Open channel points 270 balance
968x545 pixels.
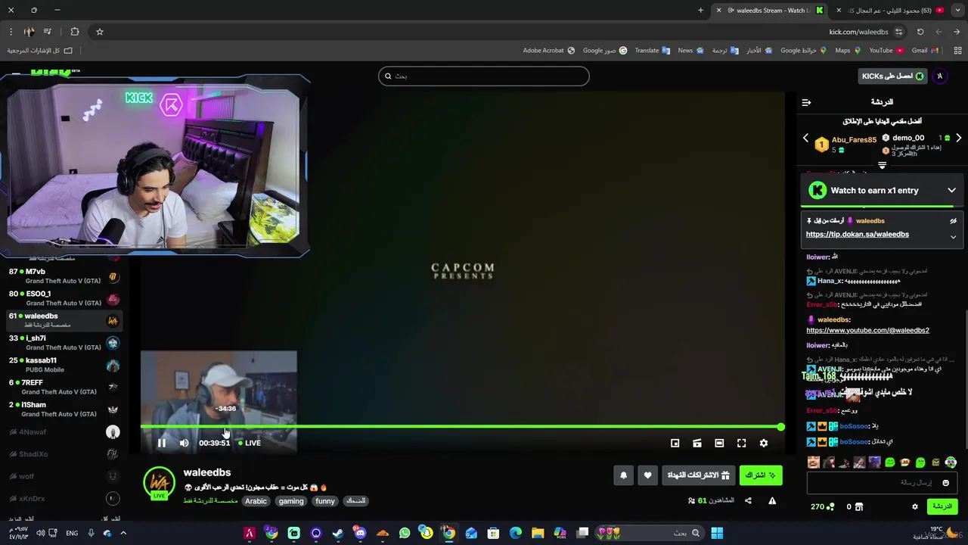coord(822,506)
